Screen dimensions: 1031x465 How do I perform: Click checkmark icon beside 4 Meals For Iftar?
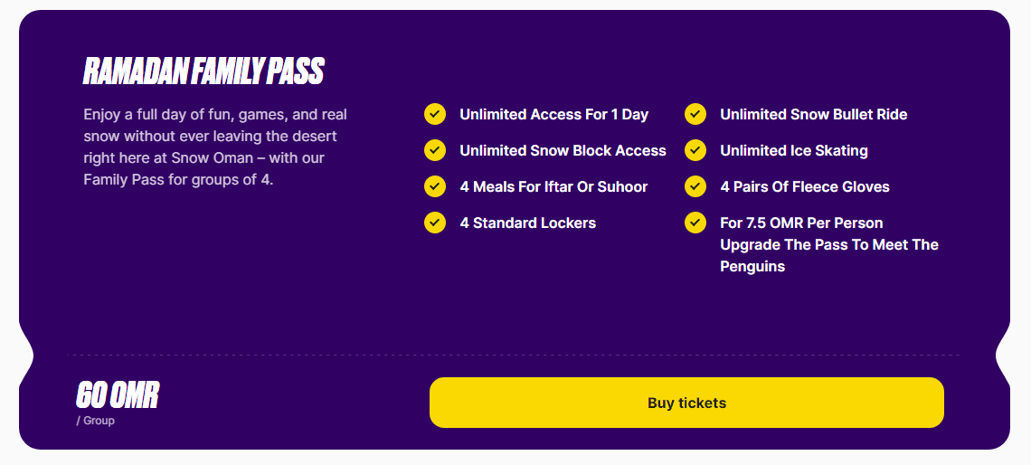coord(435,186)
